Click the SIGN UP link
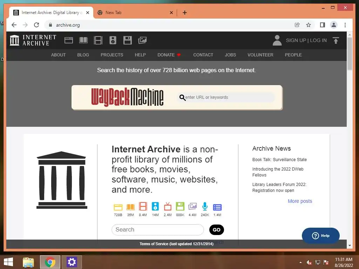The width and height of the screenshot is (359, 269). click(x=296, y=40)
